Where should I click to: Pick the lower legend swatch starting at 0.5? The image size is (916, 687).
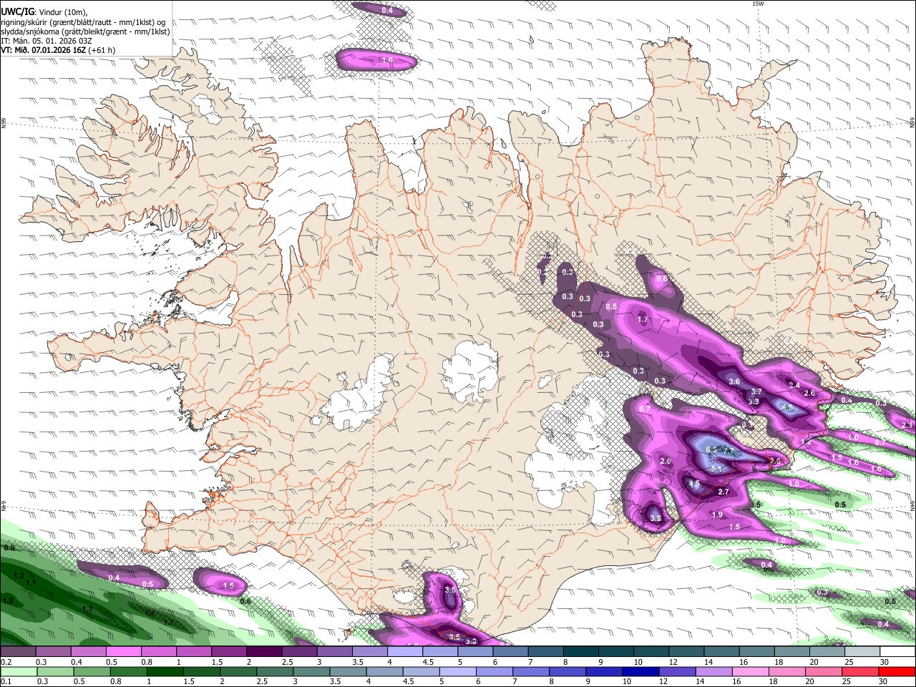pos(92,671)
